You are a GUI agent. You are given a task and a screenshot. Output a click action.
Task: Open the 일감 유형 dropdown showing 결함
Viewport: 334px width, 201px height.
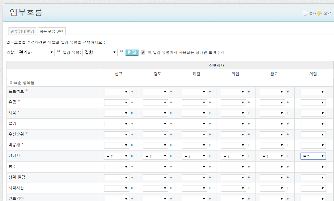100,52
